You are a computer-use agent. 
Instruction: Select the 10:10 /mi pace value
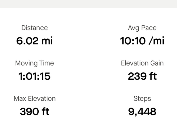tap(142, 41)
